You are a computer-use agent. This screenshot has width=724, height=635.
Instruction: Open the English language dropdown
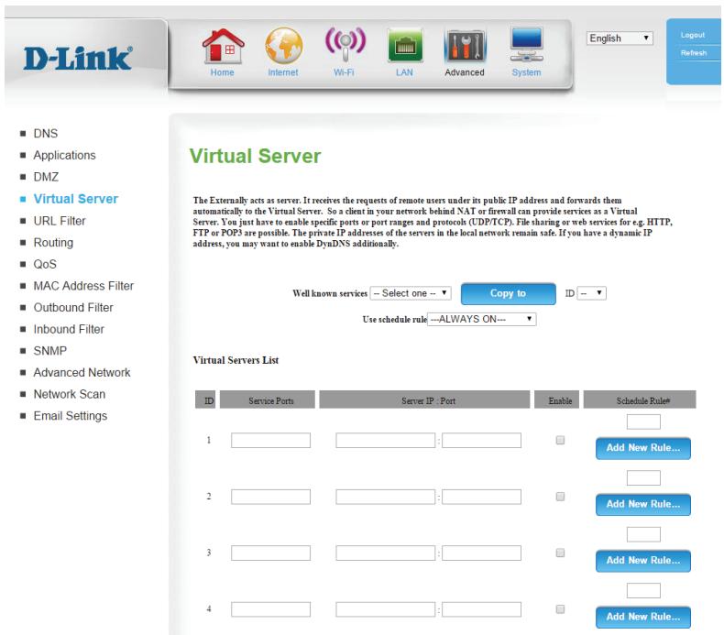pos(620,38)
